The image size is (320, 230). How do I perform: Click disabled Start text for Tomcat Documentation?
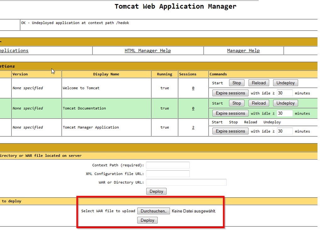217,103
